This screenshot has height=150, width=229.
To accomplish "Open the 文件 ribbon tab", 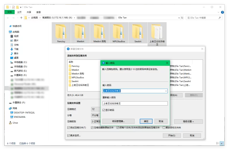I will pos(9,12).
